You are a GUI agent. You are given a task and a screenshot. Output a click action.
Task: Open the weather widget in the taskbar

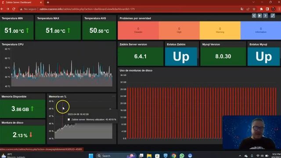[13, 155]
